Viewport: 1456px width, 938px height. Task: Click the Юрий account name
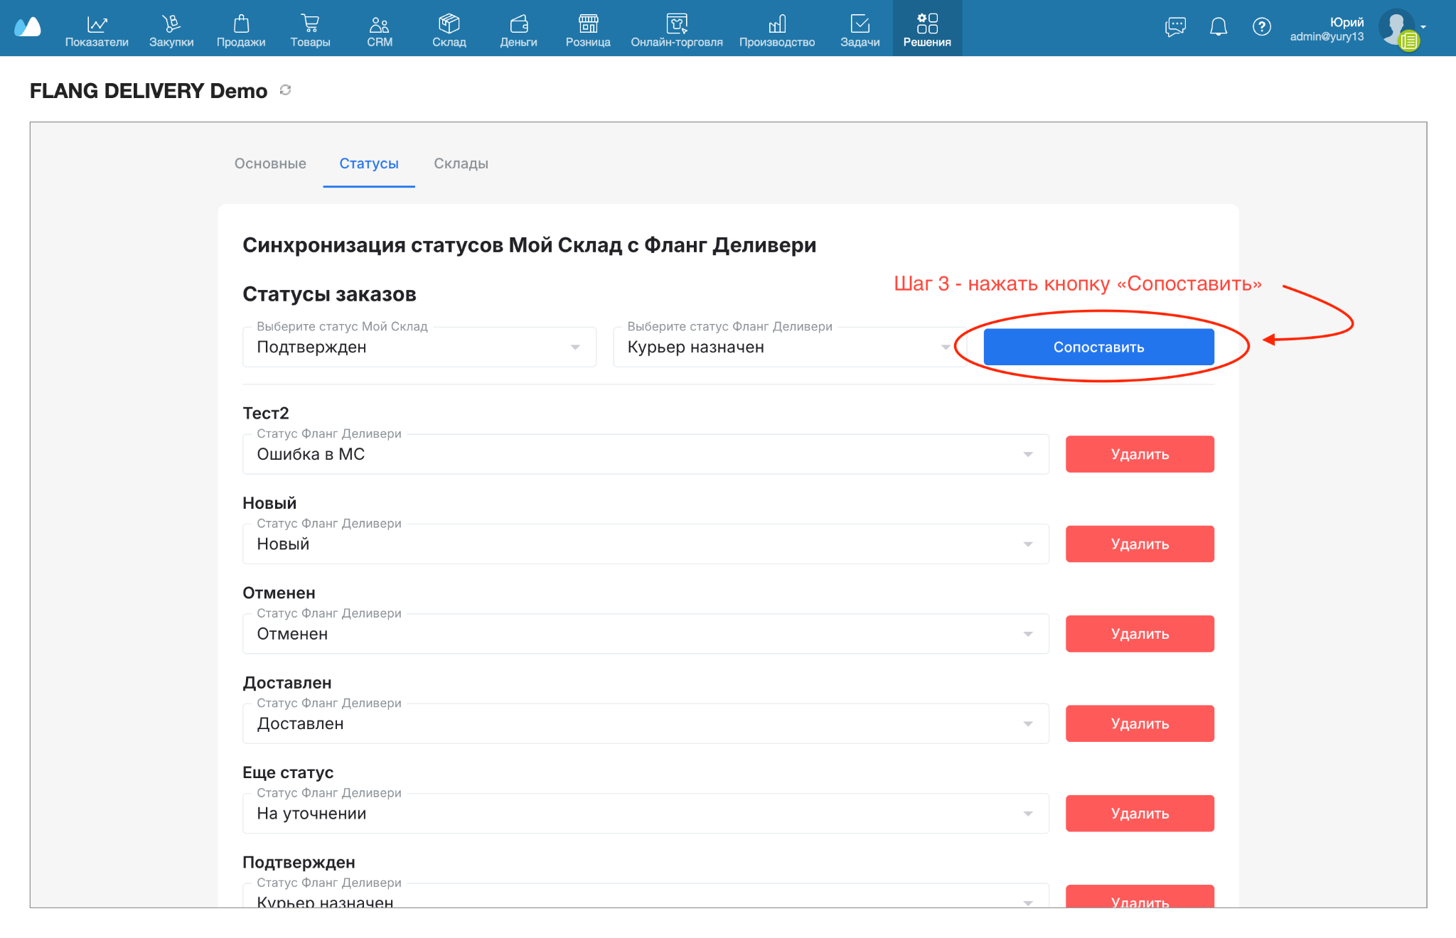pos(1347,22)
